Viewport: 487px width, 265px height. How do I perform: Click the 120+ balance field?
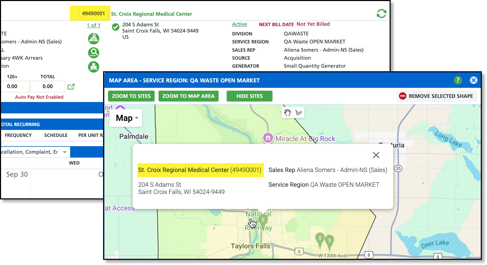15,87
